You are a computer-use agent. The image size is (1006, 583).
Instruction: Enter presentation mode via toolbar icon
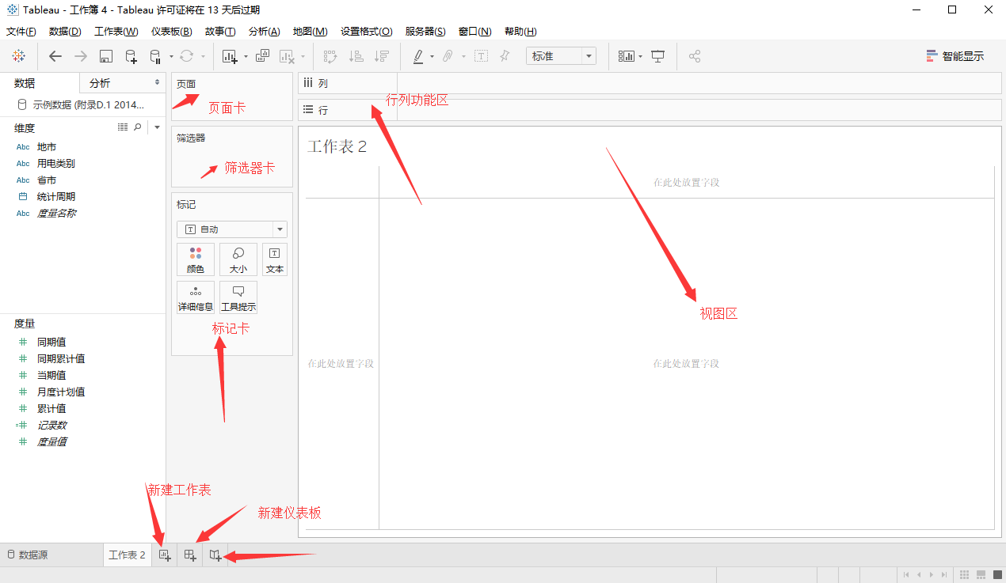[x=658, y=56]
